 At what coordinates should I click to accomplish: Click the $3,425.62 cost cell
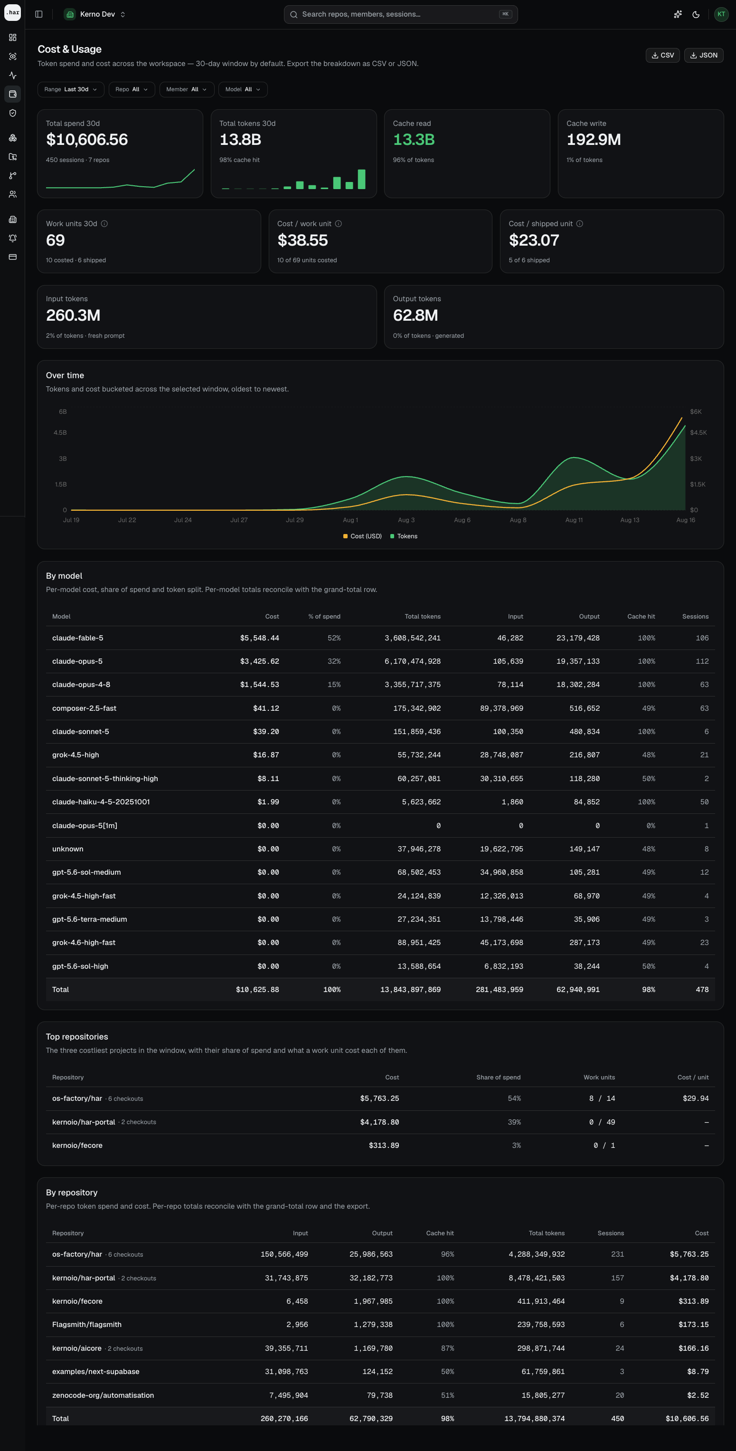(x=260, y=661)
